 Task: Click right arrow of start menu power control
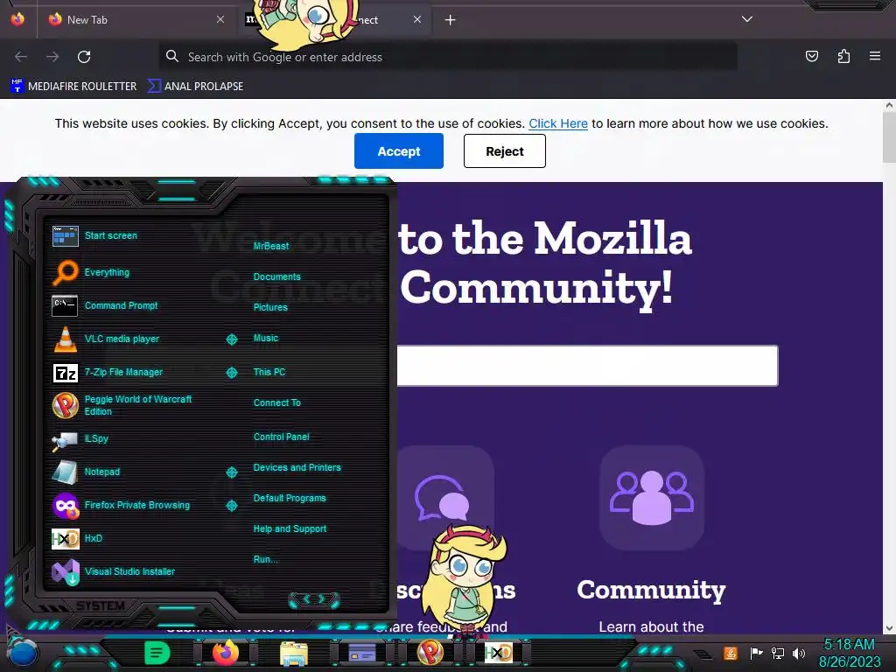pyautogui.click(x=322, y=598)
